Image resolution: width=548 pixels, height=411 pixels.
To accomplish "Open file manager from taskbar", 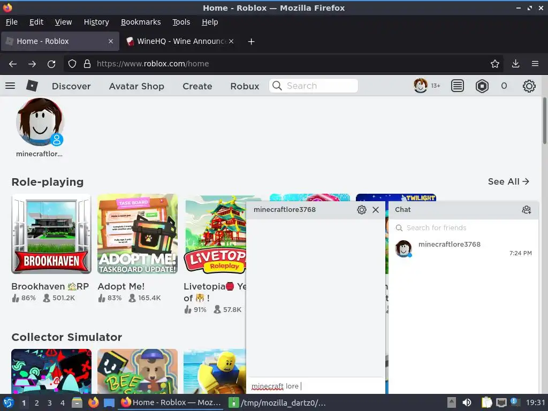I will tap(77, 402).
